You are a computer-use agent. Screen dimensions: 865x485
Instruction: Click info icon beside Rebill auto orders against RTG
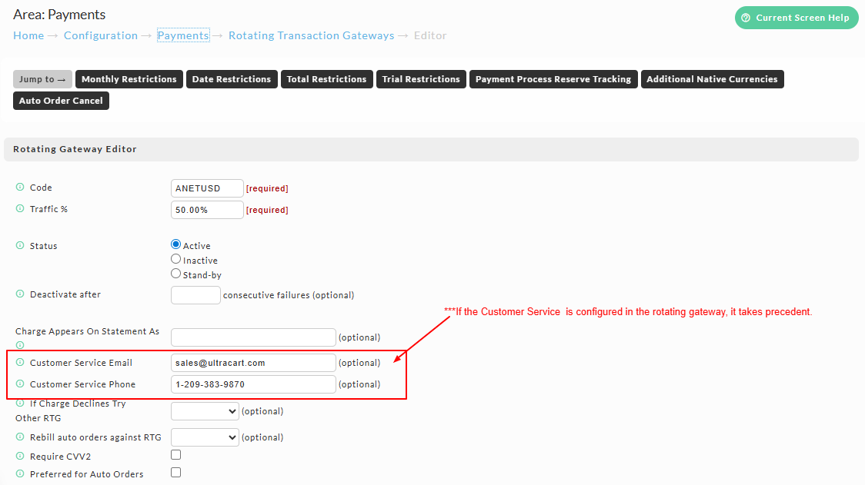(20, 437)
